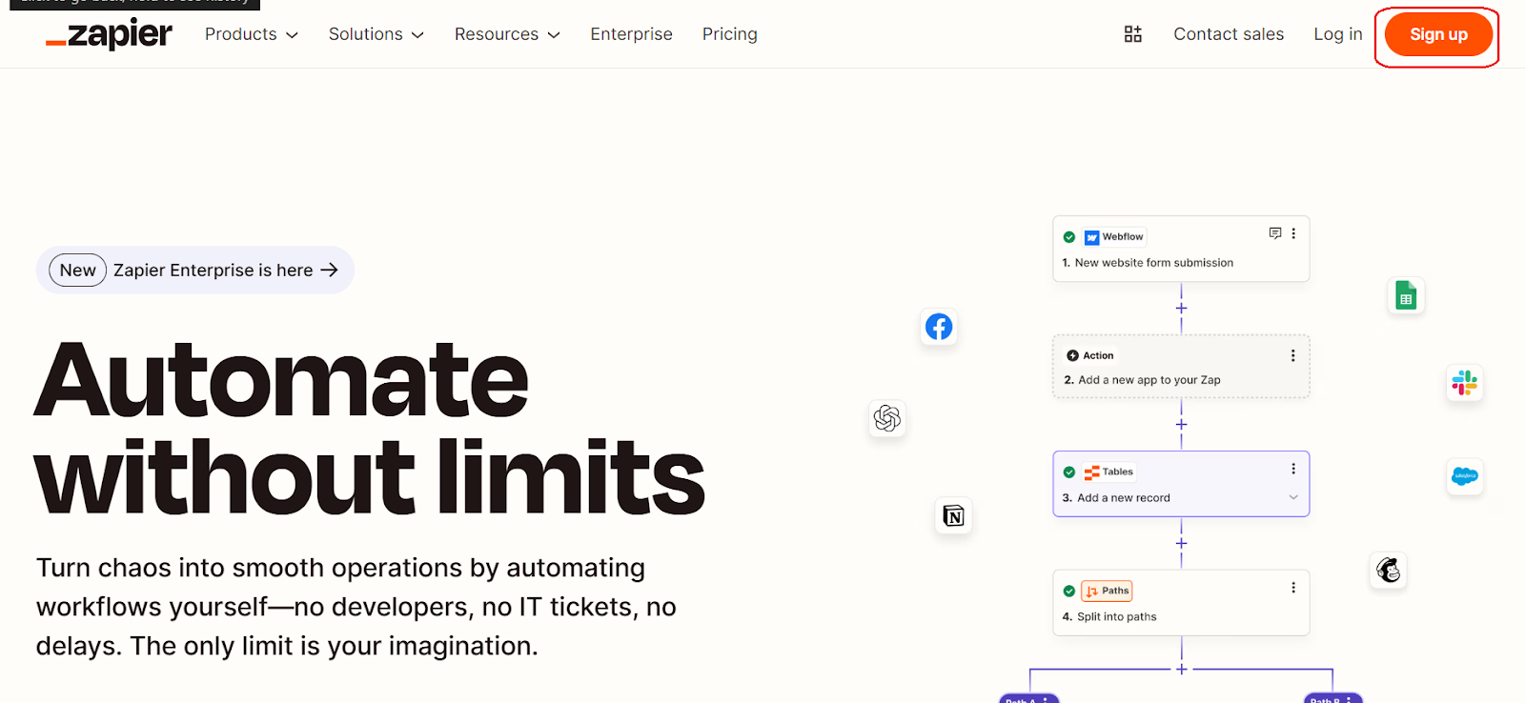This screenshot has height=703, width=1525.
Task: Click the Tables icon in step 3
Action: point(1092,472)
